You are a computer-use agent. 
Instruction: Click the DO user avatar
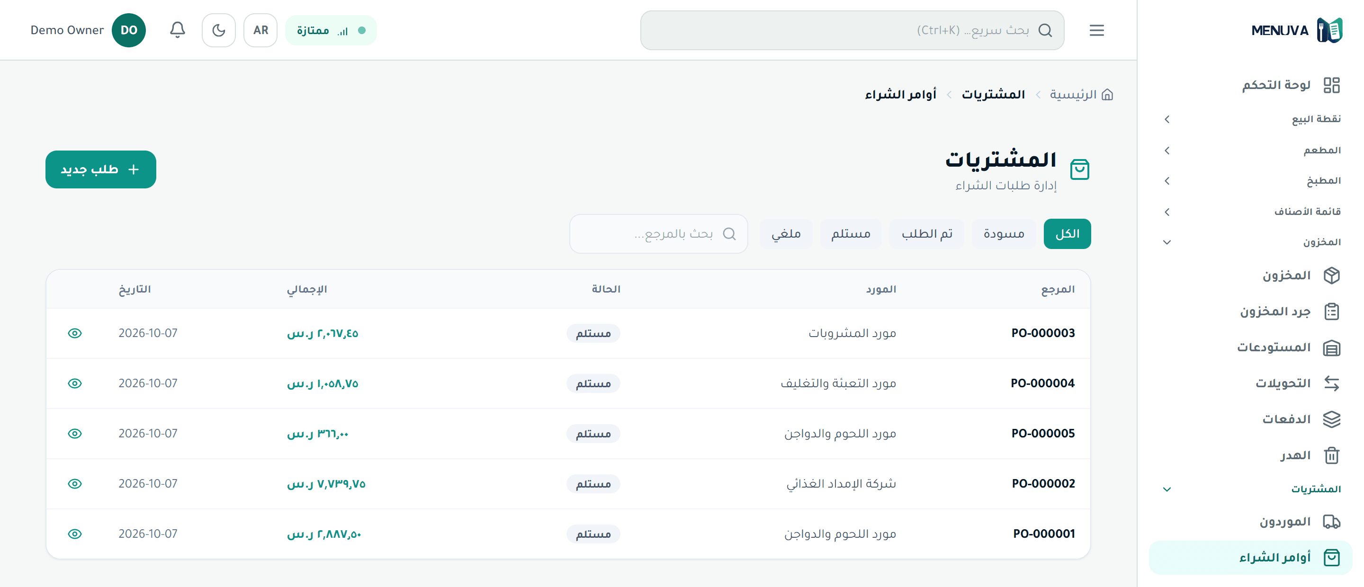129,30
